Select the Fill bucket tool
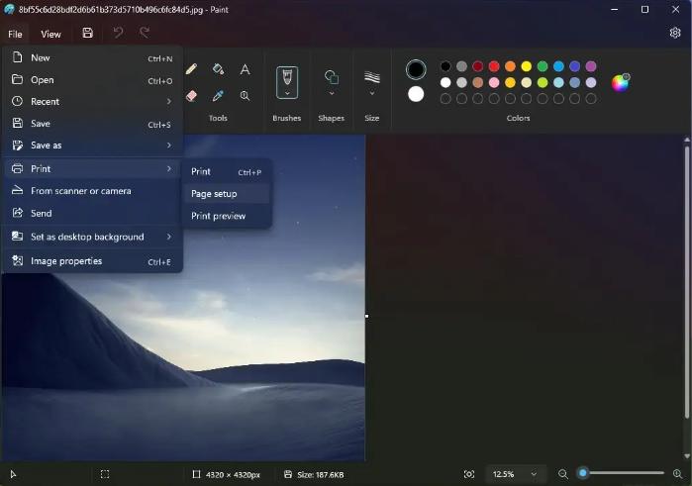The width and height of the screenshot is (692, 486). [218, 69]
